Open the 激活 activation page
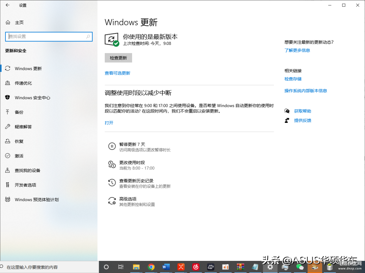 (x=19, y=156)
